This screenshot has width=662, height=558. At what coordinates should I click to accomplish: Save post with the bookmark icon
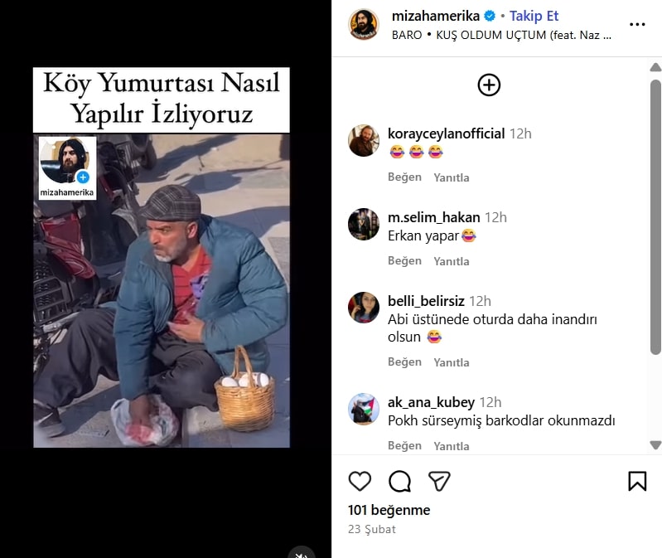tap(637, 481)
